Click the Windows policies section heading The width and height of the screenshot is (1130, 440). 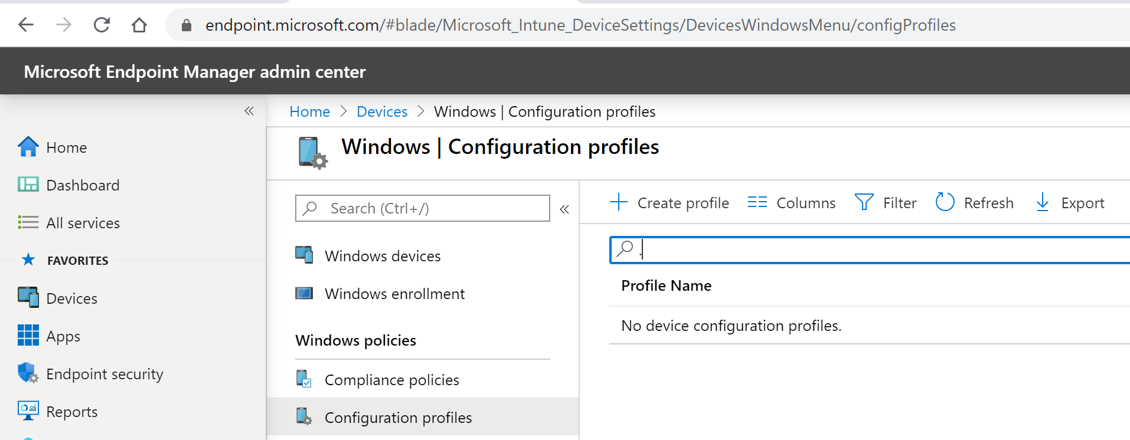point(355,340)
